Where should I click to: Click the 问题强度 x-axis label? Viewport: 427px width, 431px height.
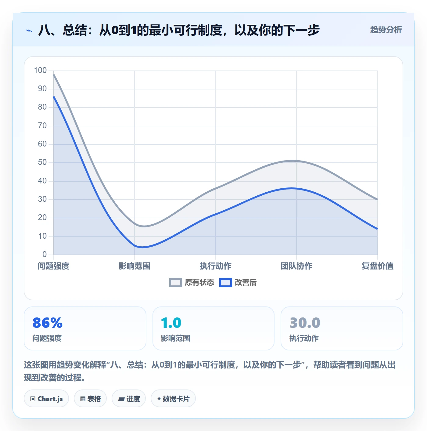tap(54, 266)
